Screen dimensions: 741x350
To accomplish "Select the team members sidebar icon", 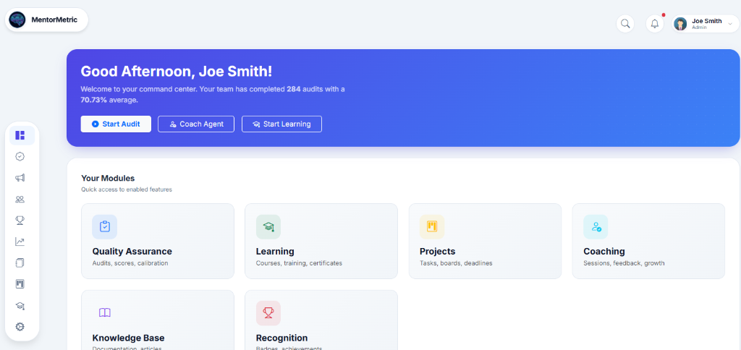I will pos(20,199).
